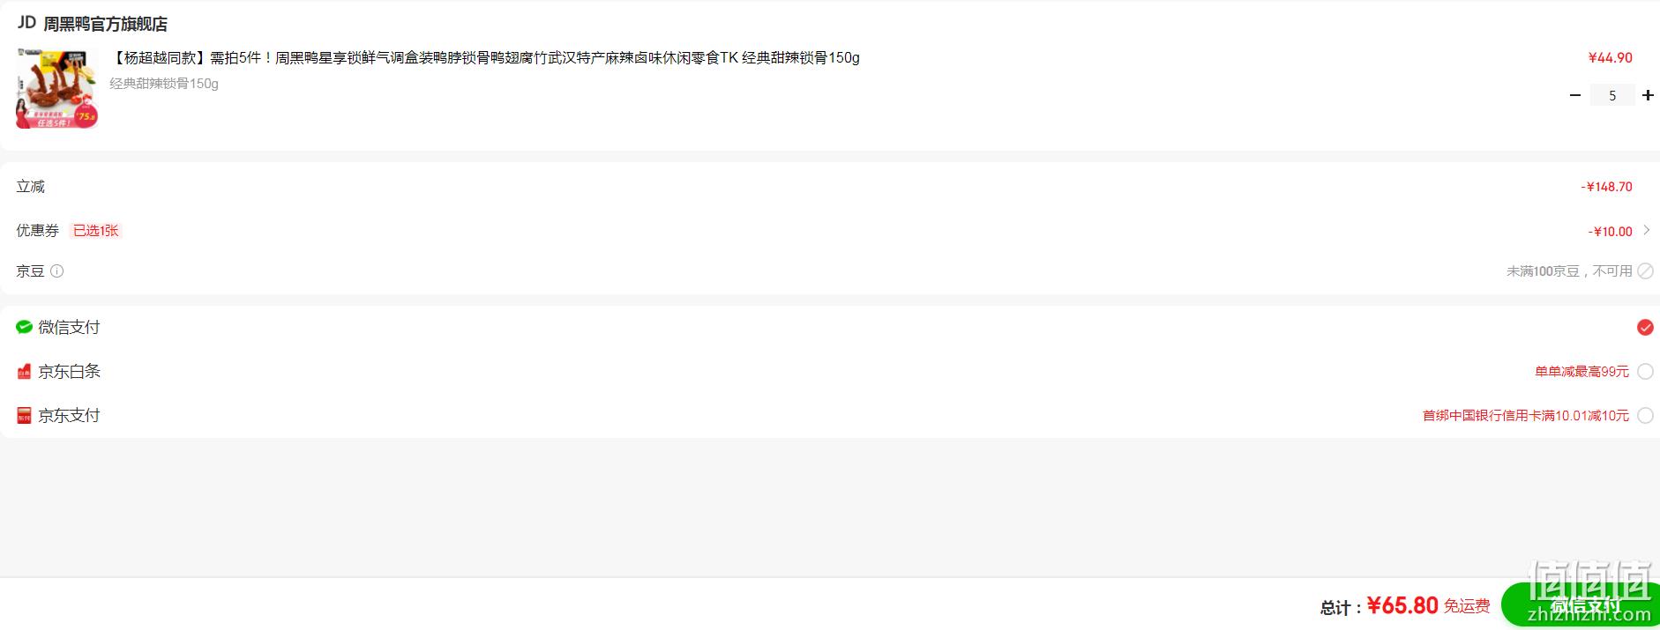This screenshot has width=1660, height=630.
Task: Click the JD logo icon
Action: click(26, 23)
